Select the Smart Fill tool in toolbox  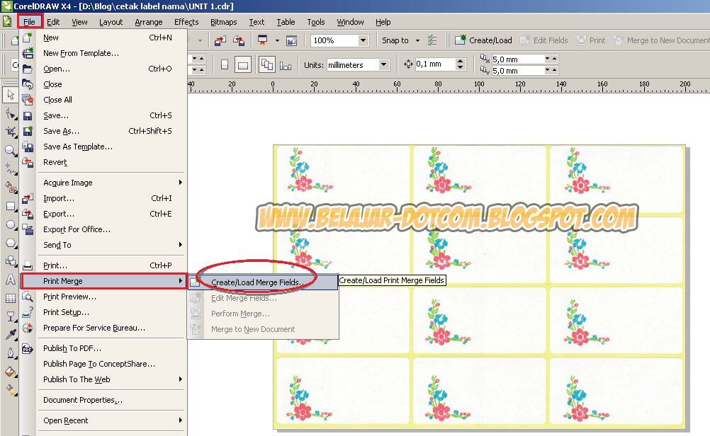pos(10,187)
